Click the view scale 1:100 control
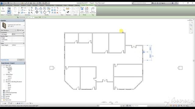 4,103
